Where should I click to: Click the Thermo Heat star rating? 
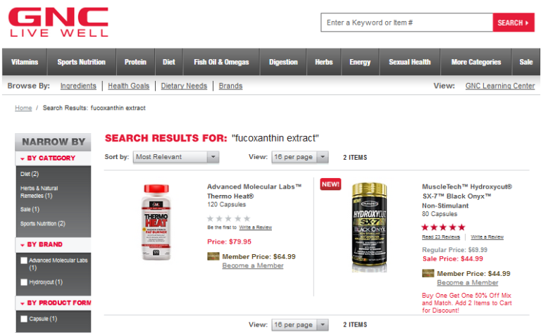(x=228, y=218)
